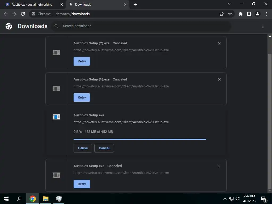
Task: Open File Explorer from the taskbar
Action: pyautogui.click(x=46, y=199)
